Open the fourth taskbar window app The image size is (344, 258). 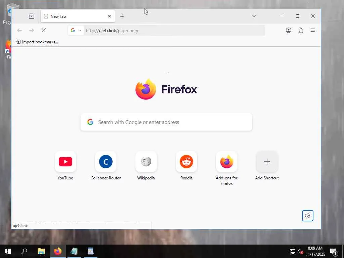click(x=91, y=251)
